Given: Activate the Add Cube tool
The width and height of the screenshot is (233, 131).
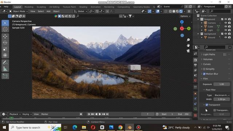Looking at the screenshot, I should [x=5, y=76].
